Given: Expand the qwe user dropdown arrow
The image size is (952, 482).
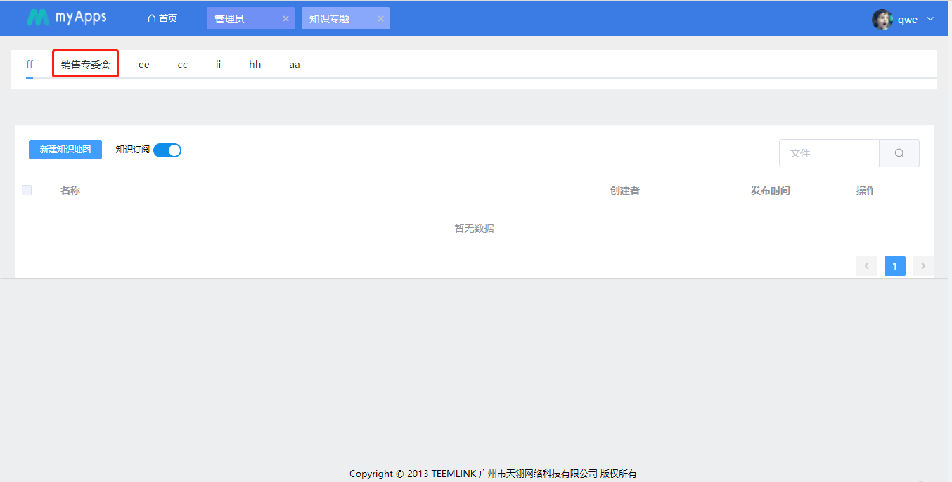Looking at the screenshot, I should (930, 19).
